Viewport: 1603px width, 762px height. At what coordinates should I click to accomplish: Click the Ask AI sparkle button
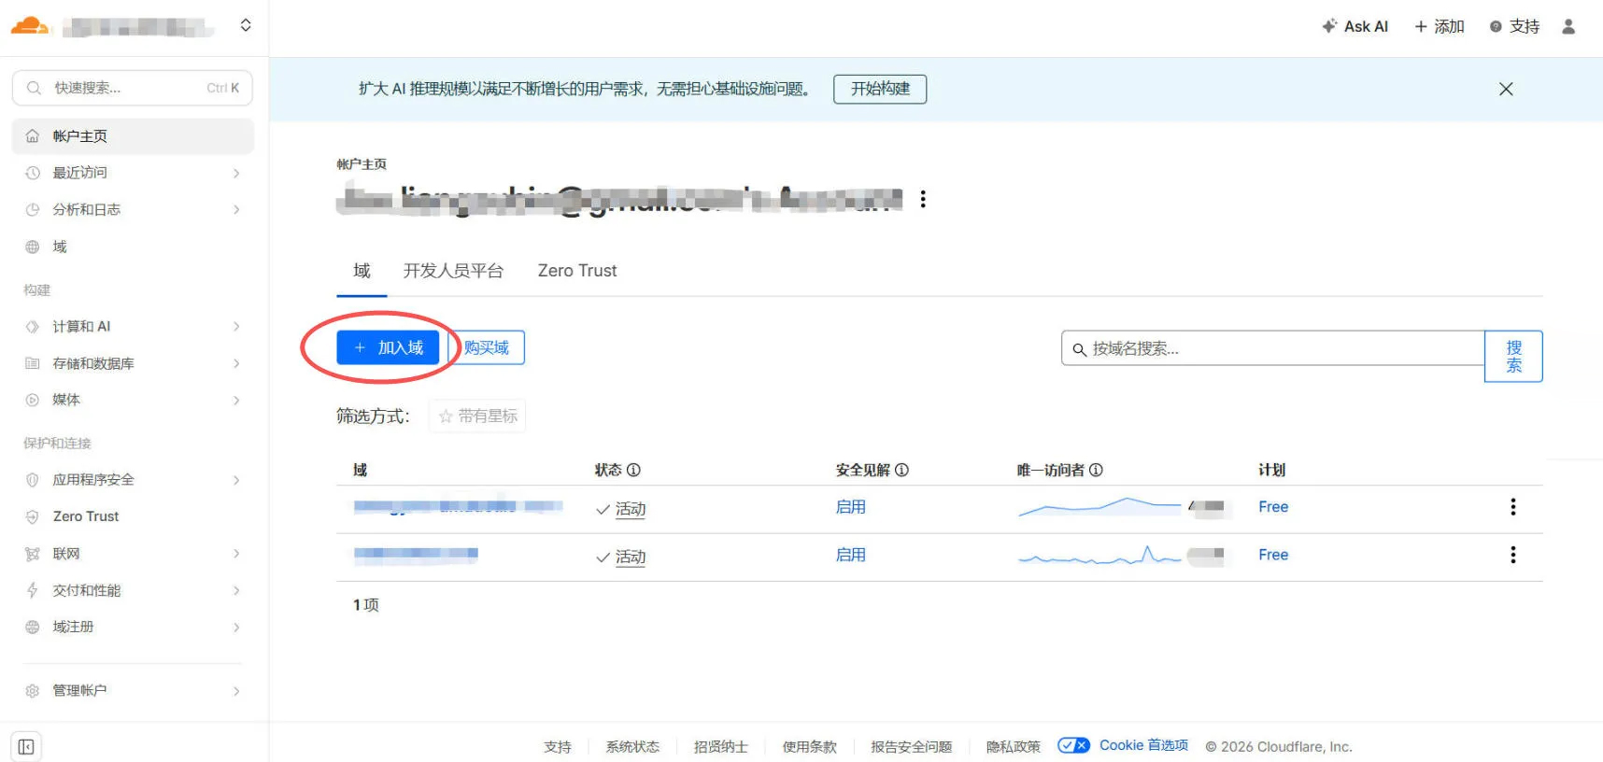pyautogui.click(x=1355, y=27)
